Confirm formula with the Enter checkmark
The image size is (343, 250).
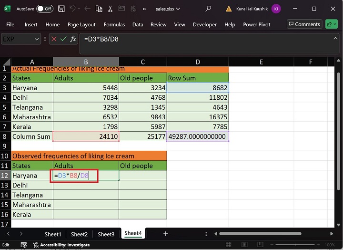[x=63, y=39]
